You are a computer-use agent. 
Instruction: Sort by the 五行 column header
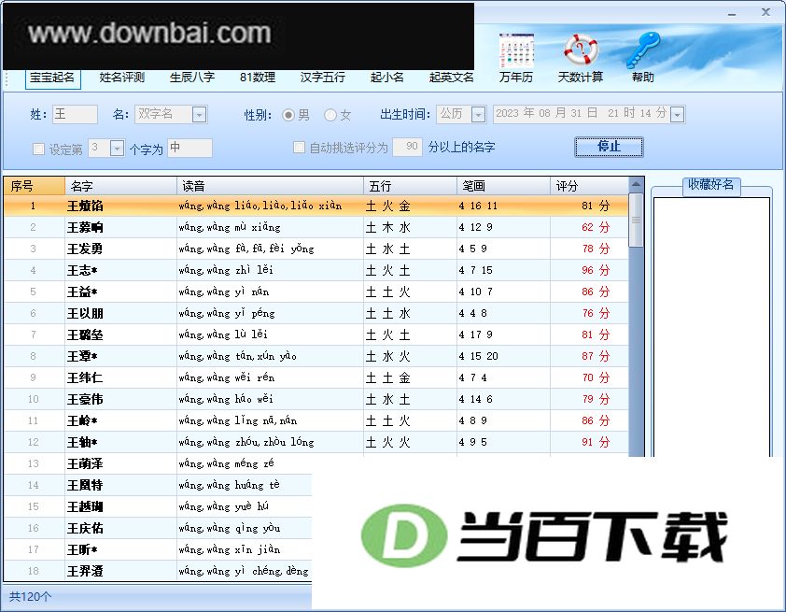click(x=410, y=186)
